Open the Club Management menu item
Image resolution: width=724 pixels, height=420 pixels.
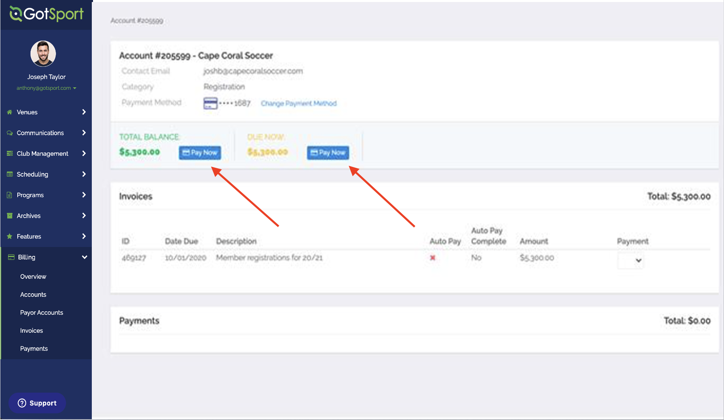point(46,154)
